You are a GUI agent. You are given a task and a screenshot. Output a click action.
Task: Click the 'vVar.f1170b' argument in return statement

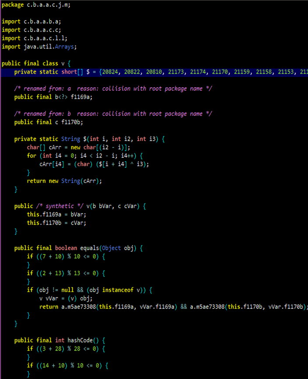286,307
